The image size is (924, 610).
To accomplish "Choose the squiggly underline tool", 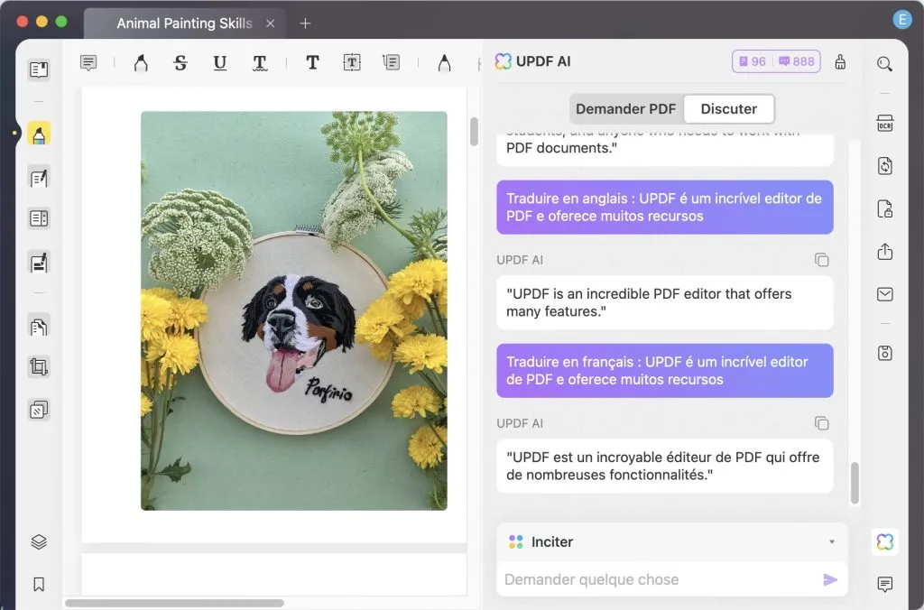I will pos(259,63).
